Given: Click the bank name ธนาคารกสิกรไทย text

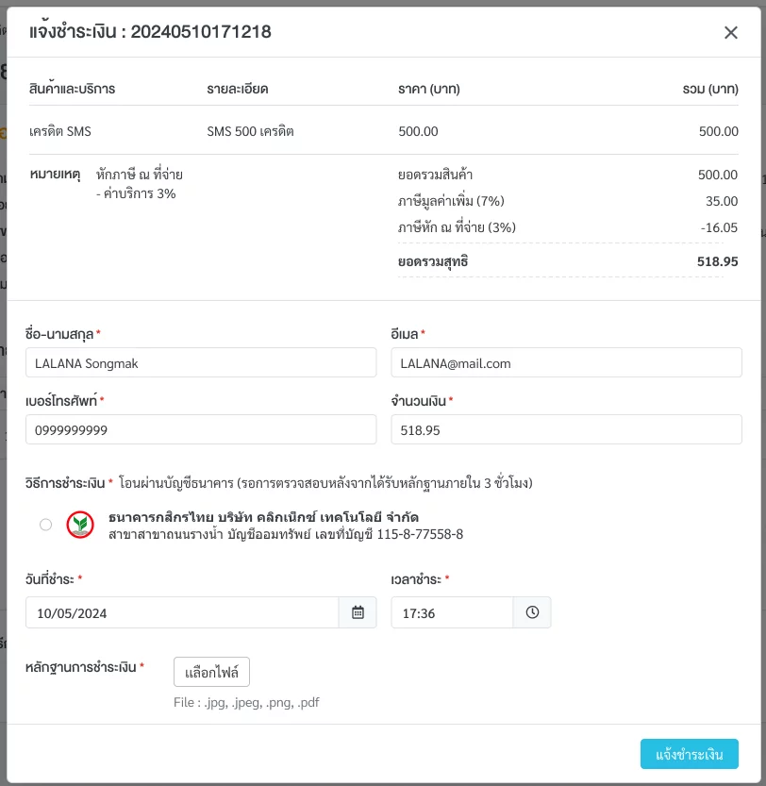Looking at the screenshot, I should 161,517.
